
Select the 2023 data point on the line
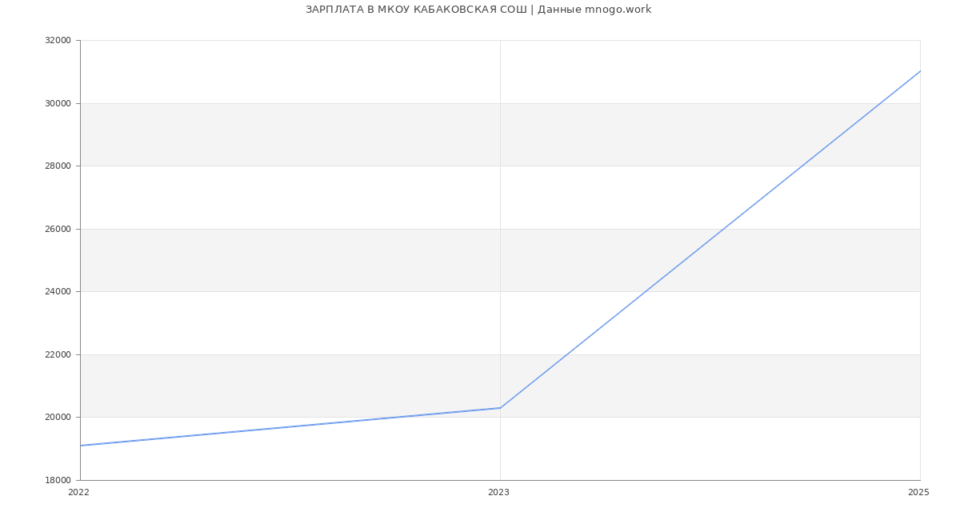pos(500,408)
